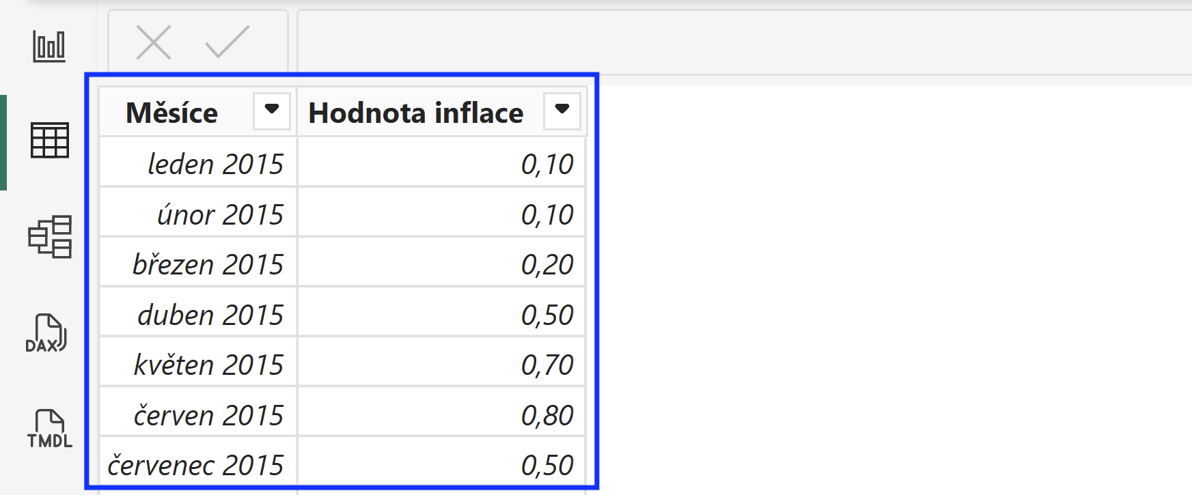Open the DAX query view icon
This screenshot has width=1192, height=495.
tap(46, 333)
